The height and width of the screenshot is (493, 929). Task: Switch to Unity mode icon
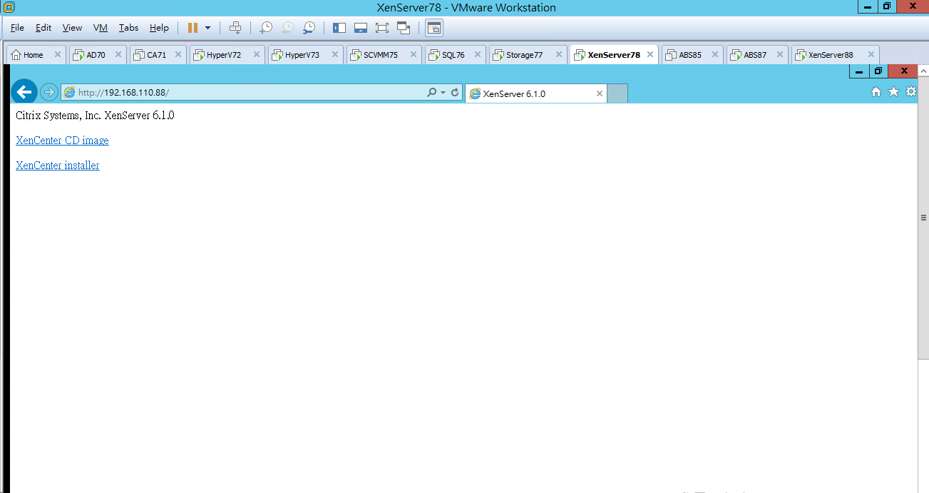coord(404,28)
